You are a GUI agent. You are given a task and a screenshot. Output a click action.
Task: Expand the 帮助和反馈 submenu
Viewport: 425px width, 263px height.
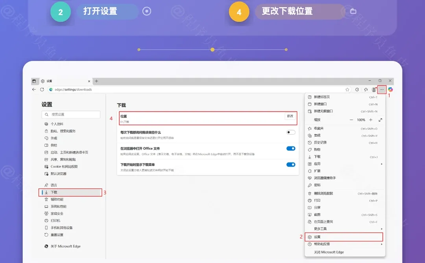345,244
